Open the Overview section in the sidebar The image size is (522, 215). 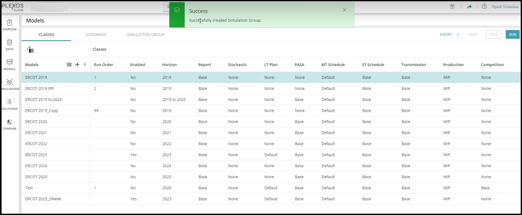9,25
